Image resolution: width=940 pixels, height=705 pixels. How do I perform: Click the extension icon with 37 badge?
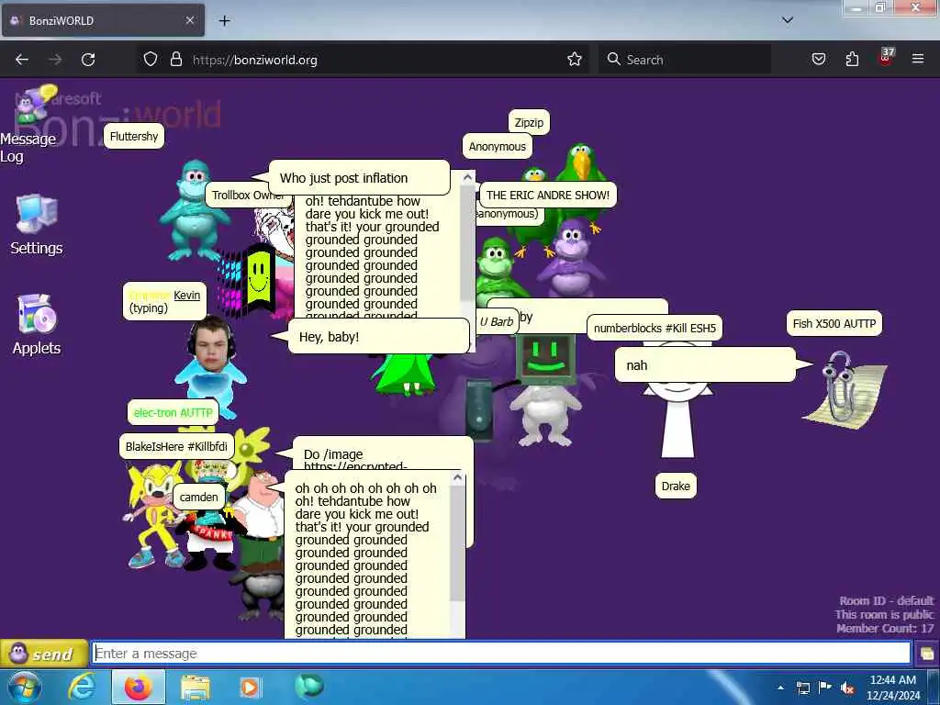(x=886, y=58)
